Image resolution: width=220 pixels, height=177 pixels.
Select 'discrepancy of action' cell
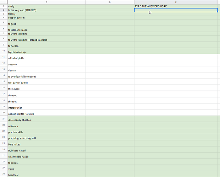pos(46,119)
